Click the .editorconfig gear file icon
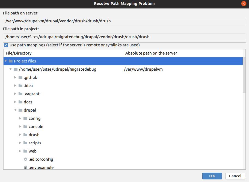The image size is (249, 182). click(25, 159)
